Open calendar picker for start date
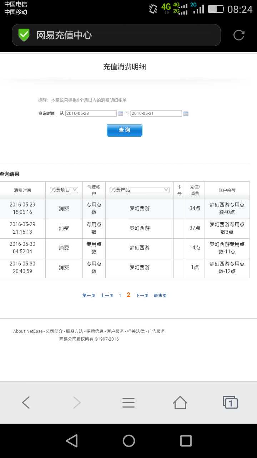This screenshot has height=458, width=257. coord(121,113)
